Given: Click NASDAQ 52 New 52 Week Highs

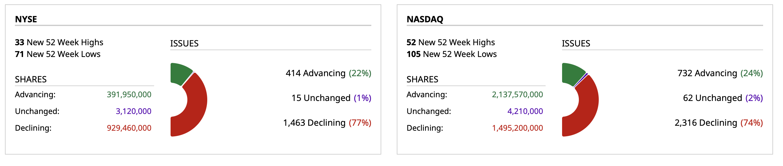Looking at the screenshot, I should coord(451,42).
